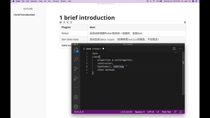
Task: Split the editor to the right
Action: (x=174, y=49)
